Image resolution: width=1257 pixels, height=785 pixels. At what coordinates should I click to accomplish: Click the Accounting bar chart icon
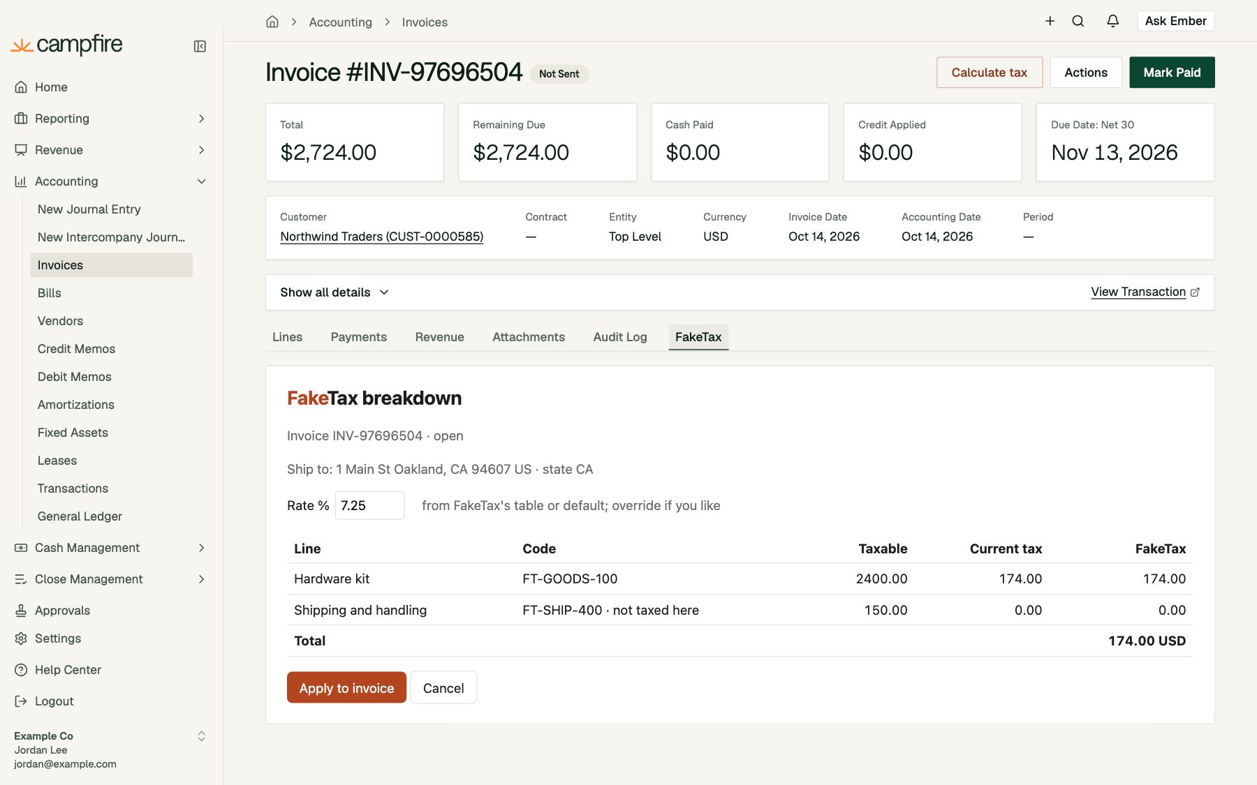coord(21,181)
